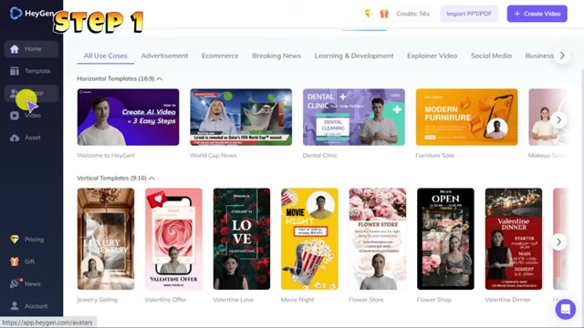This screenshot has height=328, width=584.
Task: Open the Video sidebar icon
Action: point(15,116)
